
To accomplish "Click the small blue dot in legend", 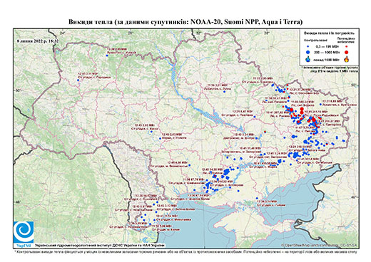I will pyautogui.click(x=308, y=46).
